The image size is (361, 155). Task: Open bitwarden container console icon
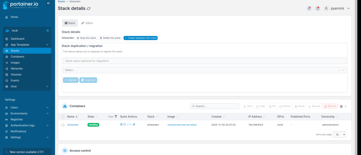point(131,124)
